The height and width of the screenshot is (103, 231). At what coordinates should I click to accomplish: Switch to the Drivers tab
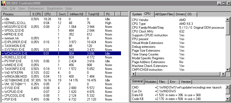(x=180, y=14)
